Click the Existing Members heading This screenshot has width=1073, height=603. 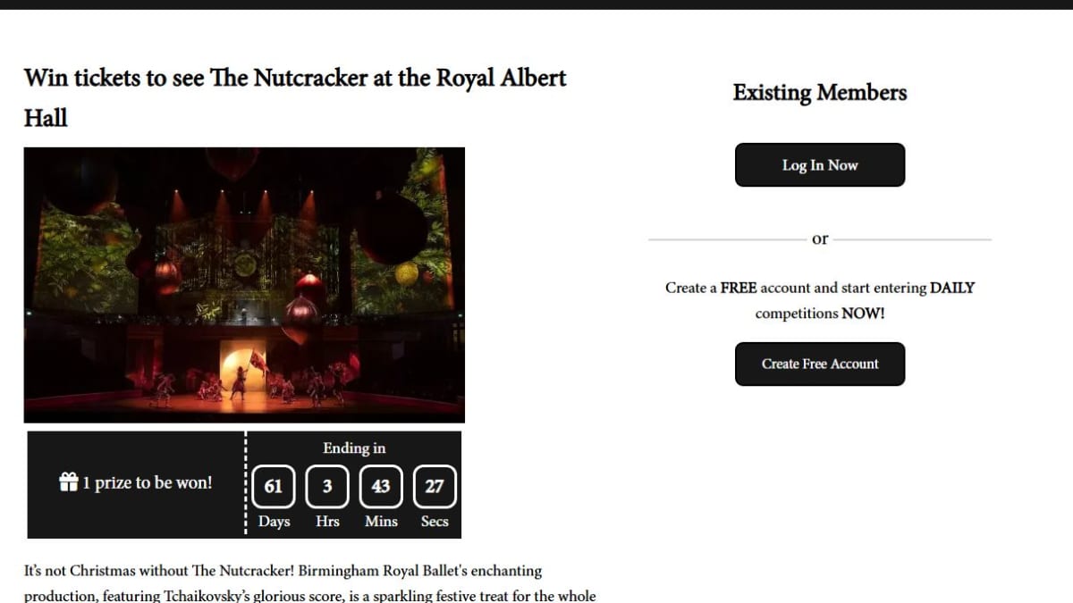820,93
